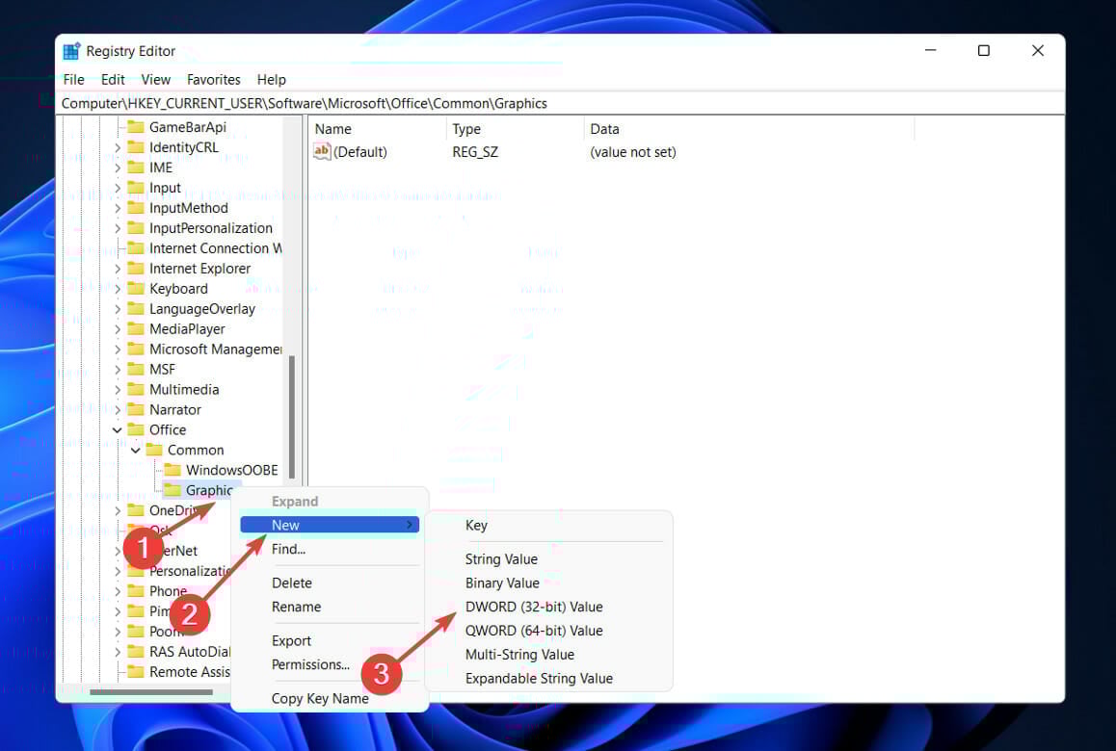
Task: Click the MSF folder icon
Action: coord(135,369)
